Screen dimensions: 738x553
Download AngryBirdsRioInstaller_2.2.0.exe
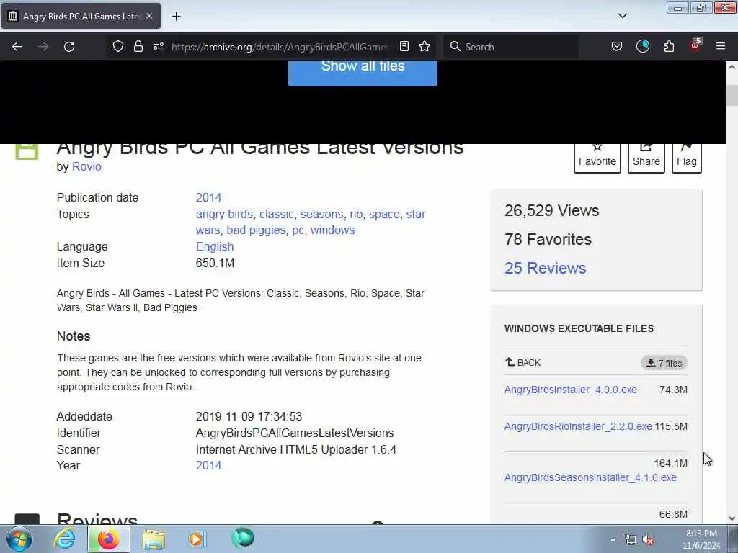click(x=578, y=426)
